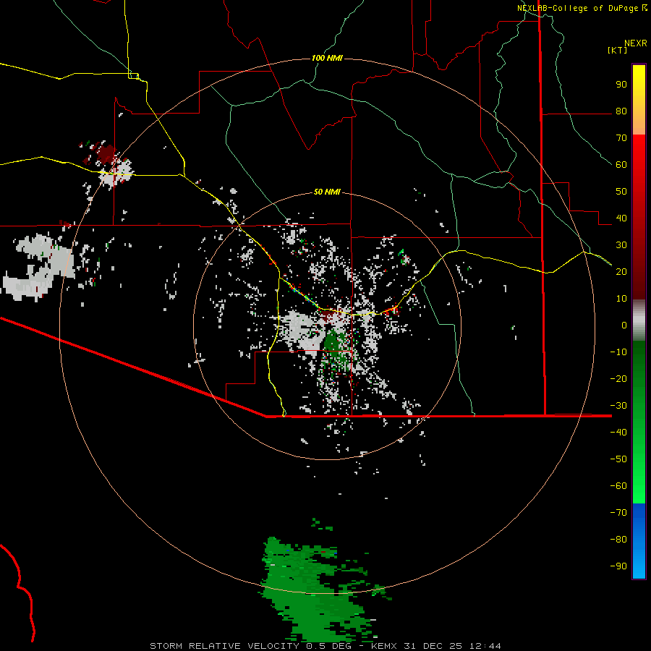The height and width of the screenshot is (651, 651).
Task: Select the 50 value on the velocity scale
Action: point(621,192)
